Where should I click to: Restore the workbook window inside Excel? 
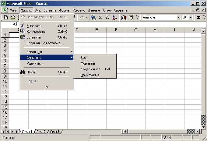[x=198, y=10]
